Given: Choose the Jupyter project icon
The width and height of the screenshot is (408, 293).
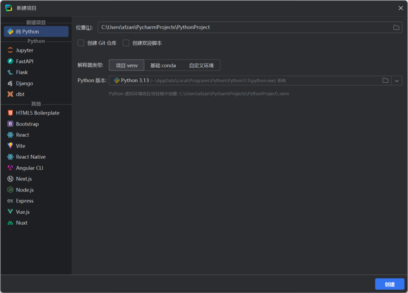Looking at the screenshot, I should (x=11, y=50).
